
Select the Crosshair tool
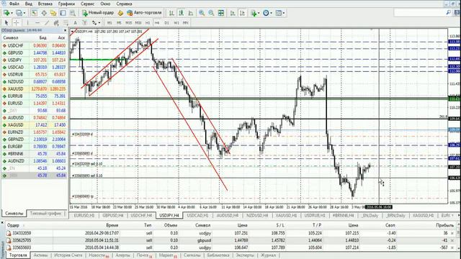(16, 22)
